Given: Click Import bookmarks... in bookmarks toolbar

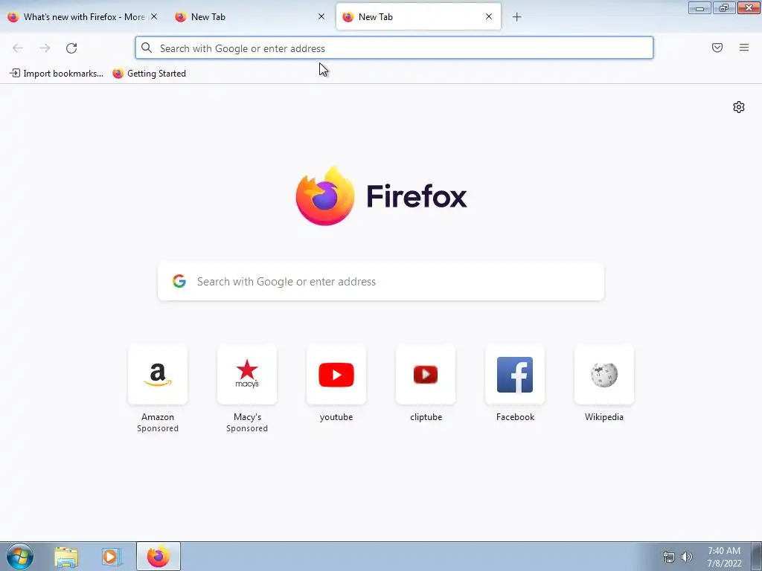Looking at the screenshot, I should pyautogui.click(x=57, y=74).
